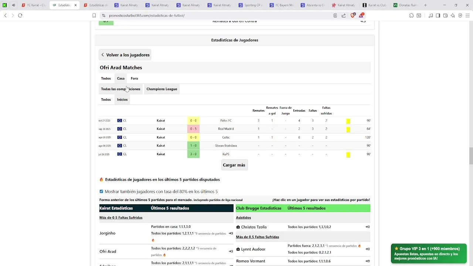Open Jorginho details arrow icon
The height and width of the screenshot is (266, 473).
[231, 233]
